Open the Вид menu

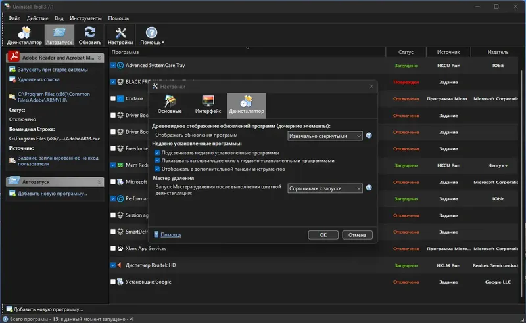(x=59, y=18)
